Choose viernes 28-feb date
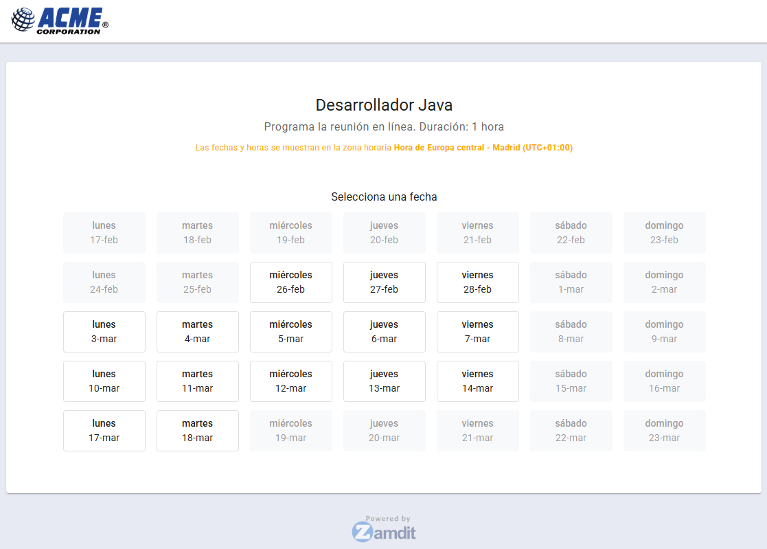The image size is (767, 549). click(x=477, y=282)
